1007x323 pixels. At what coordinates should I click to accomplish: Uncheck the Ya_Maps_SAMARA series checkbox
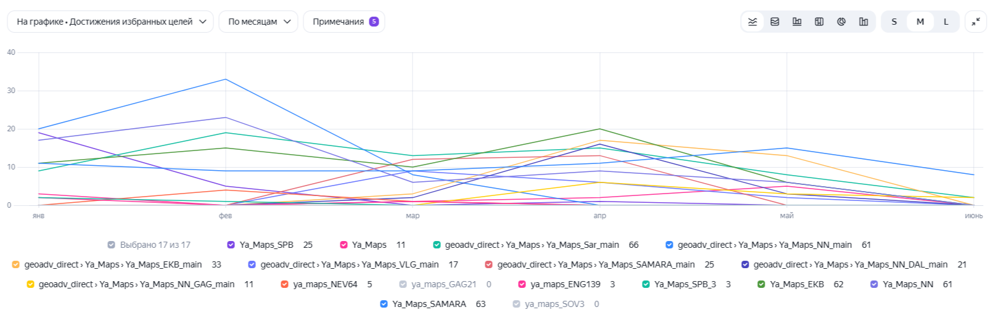(384, 304)
